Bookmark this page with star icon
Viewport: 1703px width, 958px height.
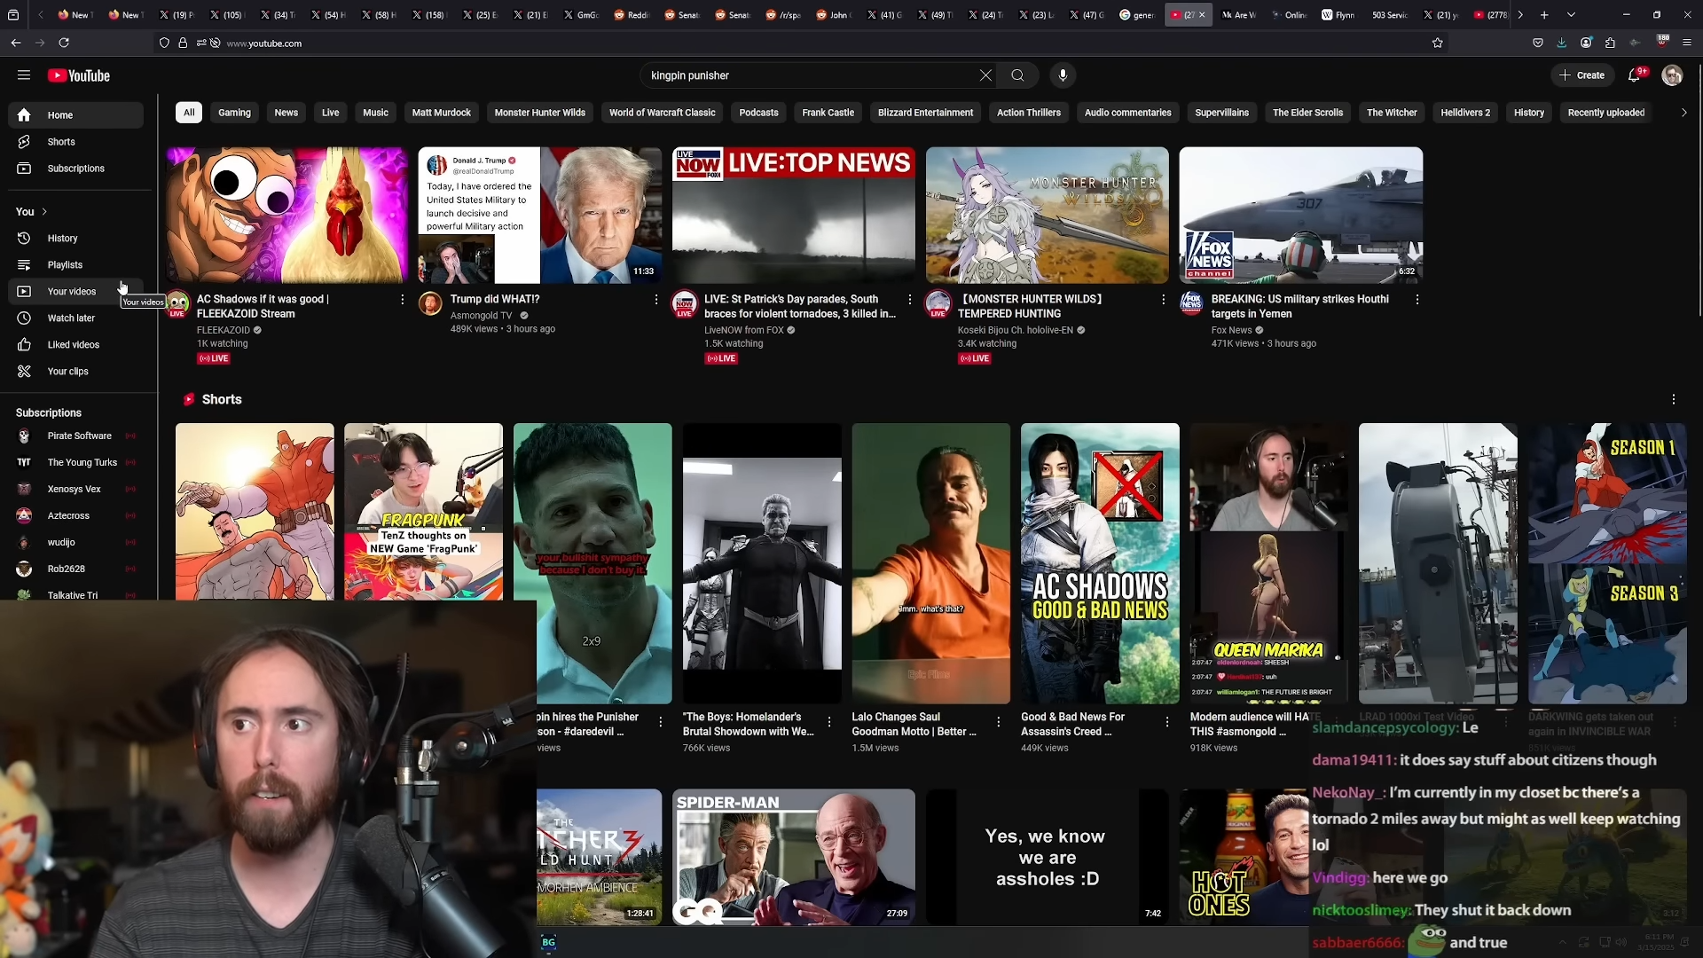click(1437, 43)
